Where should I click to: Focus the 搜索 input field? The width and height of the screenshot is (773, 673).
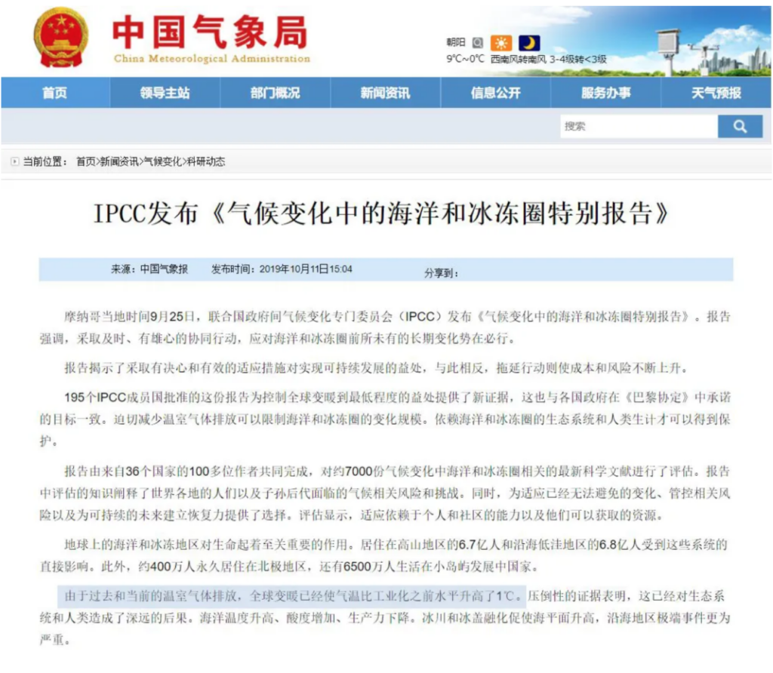click(x=639, y=127)
